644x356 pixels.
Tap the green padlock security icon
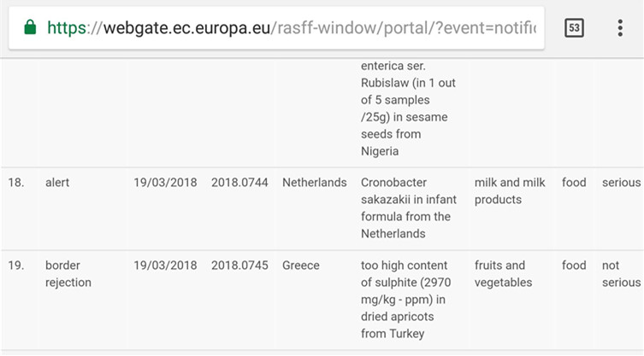[x=30, y=28]
